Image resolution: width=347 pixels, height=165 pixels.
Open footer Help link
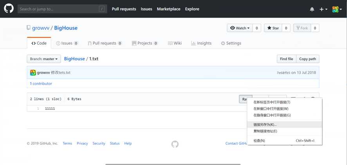[x=128, y=143]
